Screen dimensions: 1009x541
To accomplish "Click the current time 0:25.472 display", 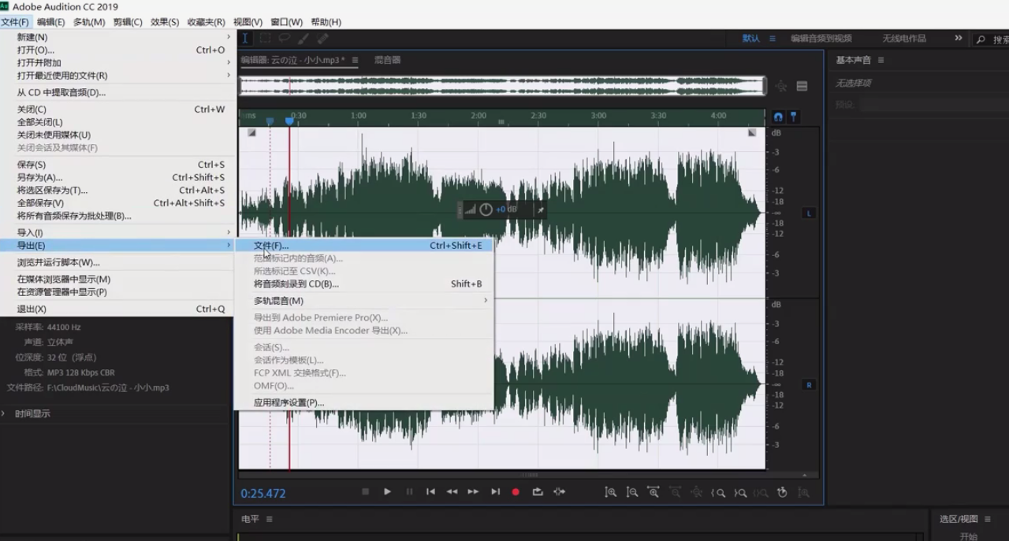I will [x=263, y=494].
